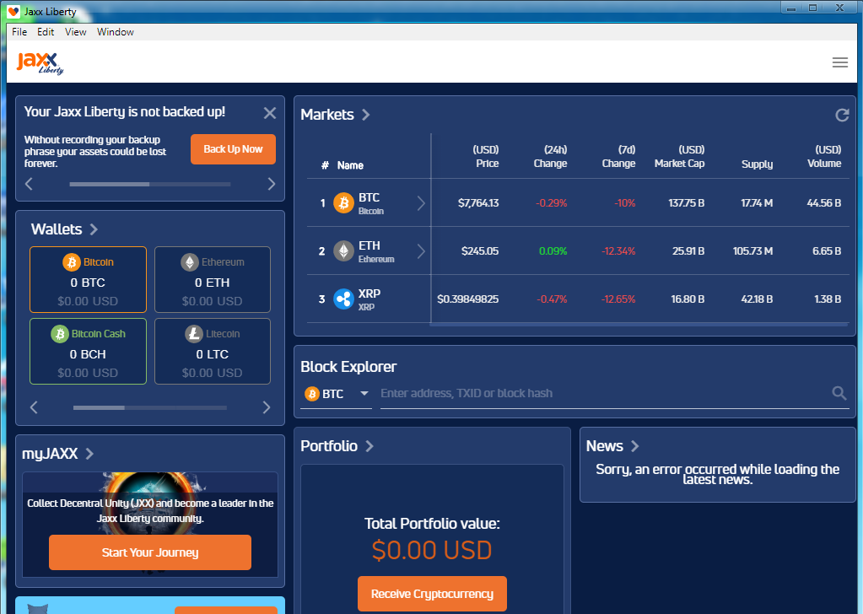Select the Bitcoin Cash wallet card
863x614 pixels.
click(x=88, y=351)
